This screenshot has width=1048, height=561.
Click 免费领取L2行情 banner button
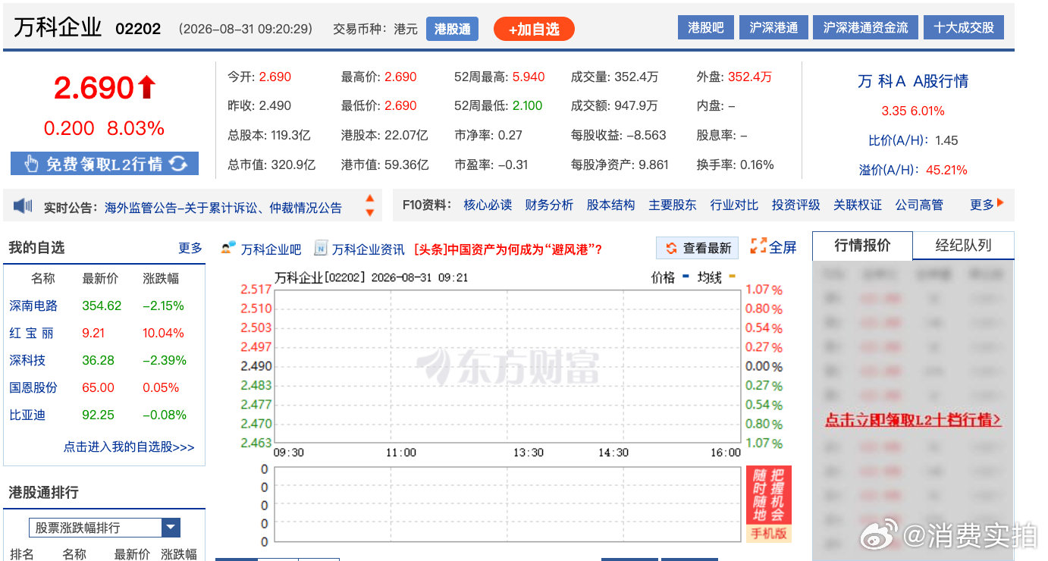[105, 164]
